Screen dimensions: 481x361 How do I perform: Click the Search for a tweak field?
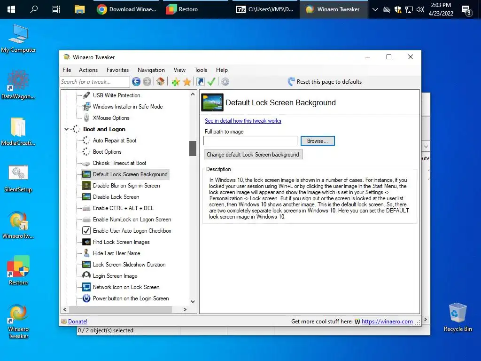pos(95,82)
